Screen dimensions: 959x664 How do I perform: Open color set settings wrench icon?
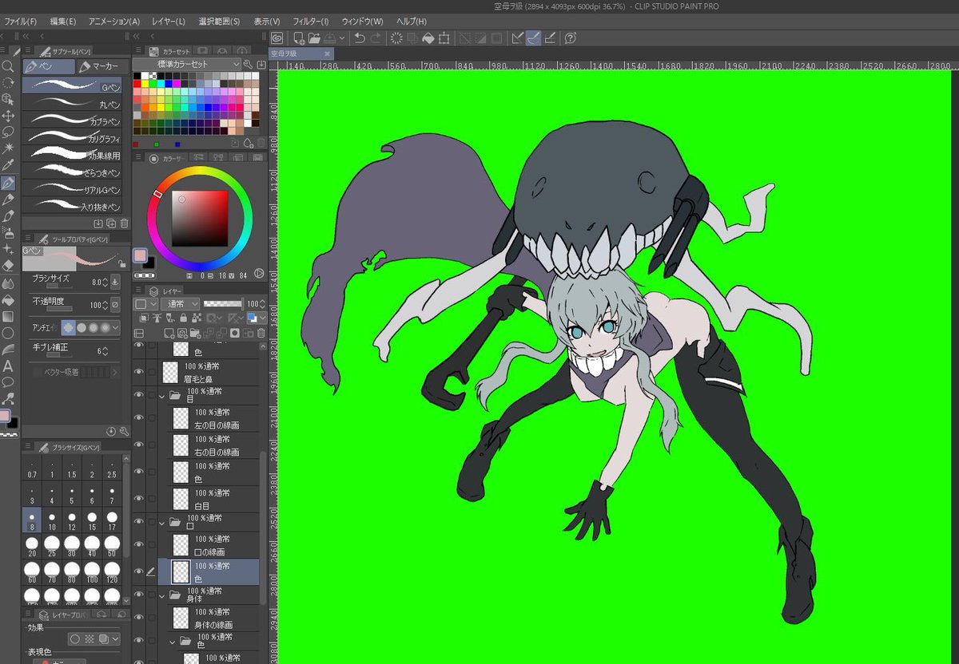(248, 64)
